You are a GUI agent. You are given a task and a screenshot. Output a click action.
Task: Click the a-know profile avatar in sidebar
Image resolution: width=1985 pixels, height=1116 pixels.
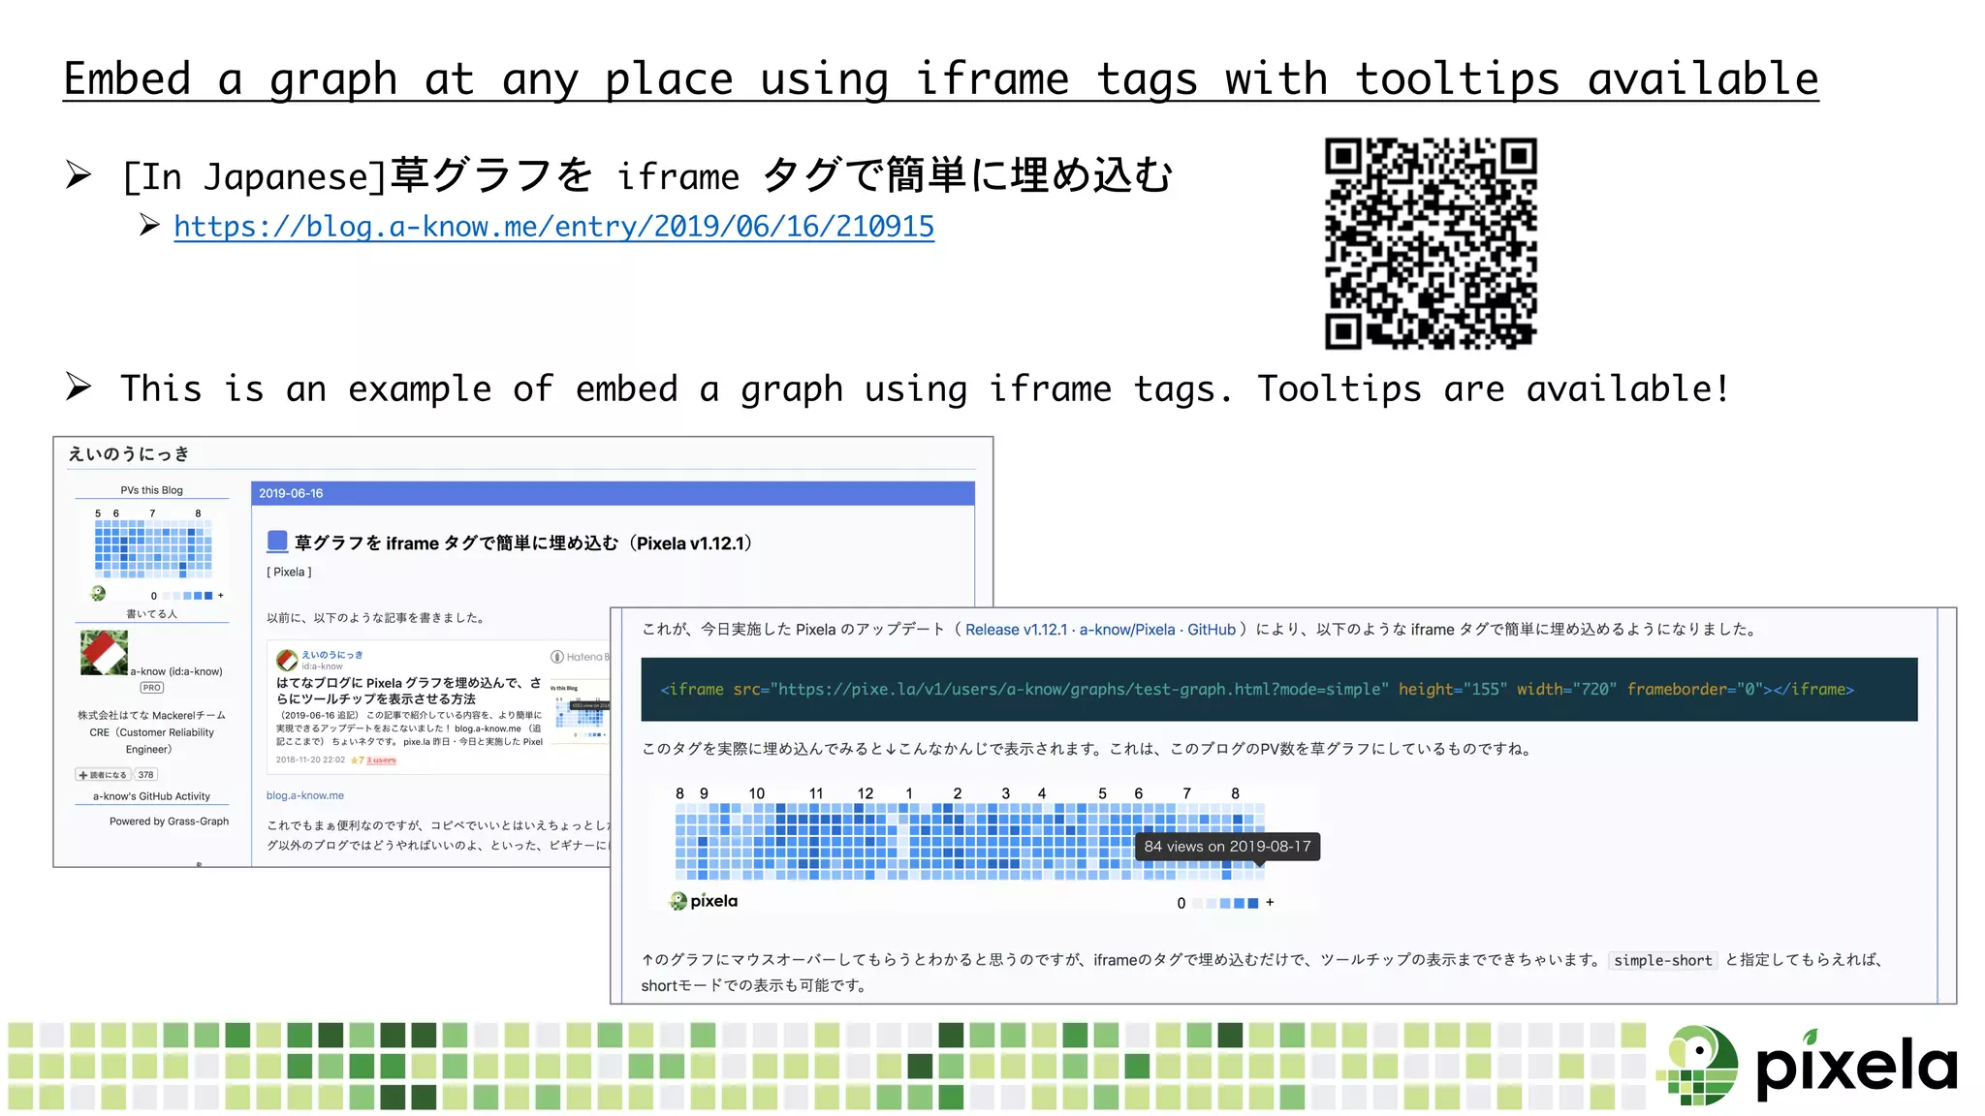pos(104,653)
